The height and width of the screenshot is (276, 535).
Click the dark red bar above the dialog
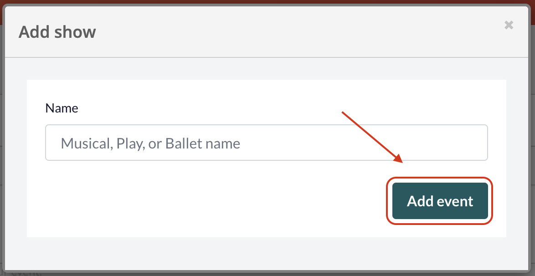[267, 2]
